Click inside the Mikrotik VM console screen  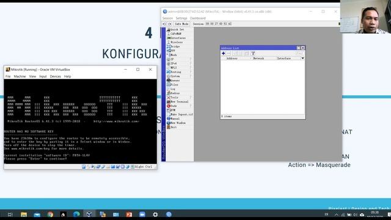coord(80,122)
